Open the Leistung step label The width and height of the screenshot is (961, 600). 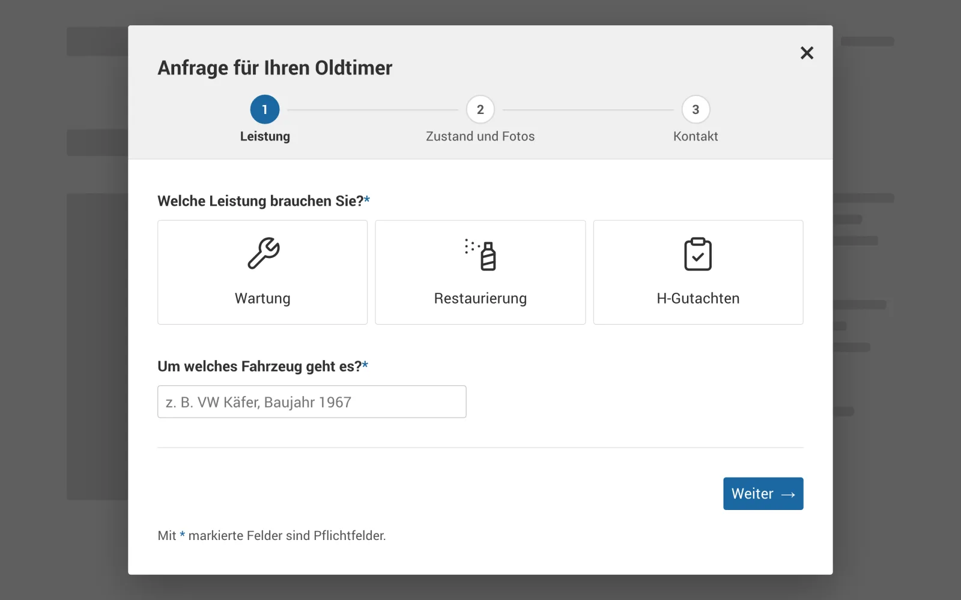click(x=265, y=136)
